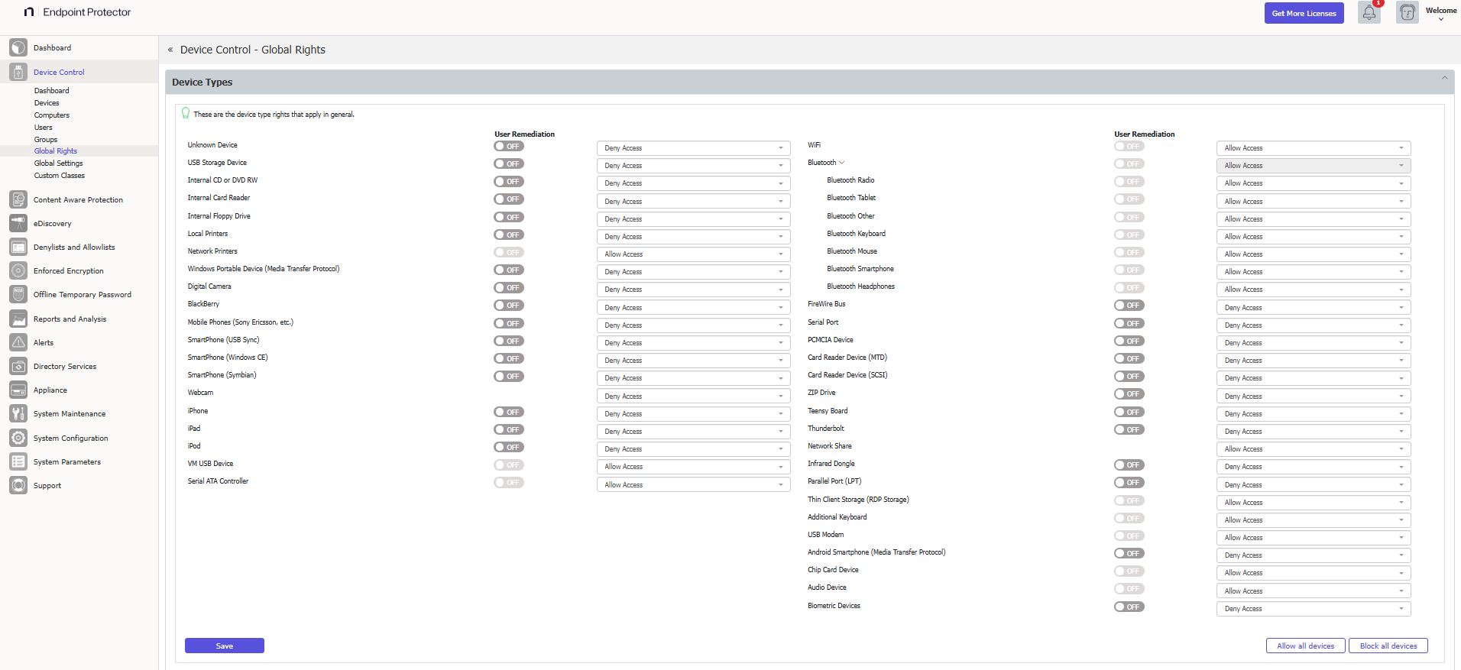
Task: Click the System Configuration gear icon
Action: [18, 438]
